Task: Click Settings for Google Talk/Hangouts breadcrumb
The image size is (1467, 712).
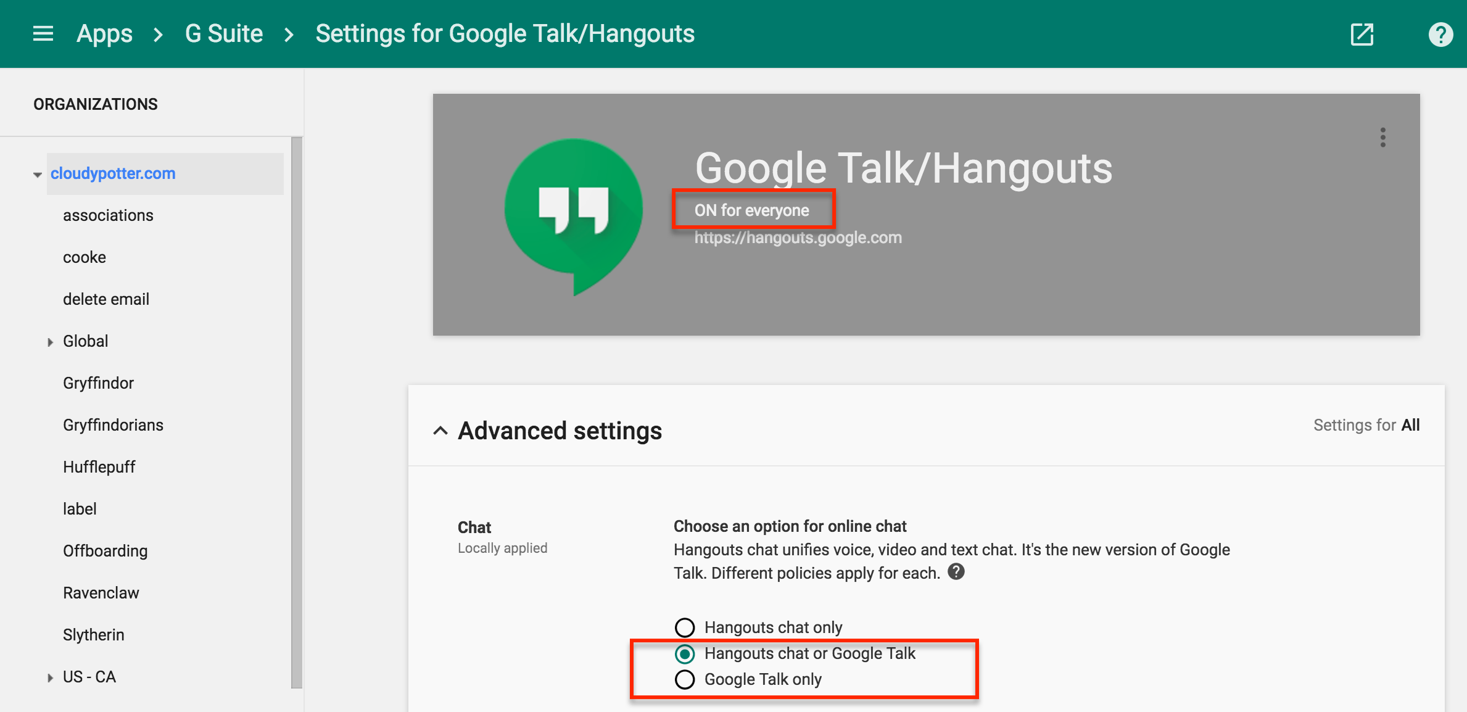Action: click(505, 34)
